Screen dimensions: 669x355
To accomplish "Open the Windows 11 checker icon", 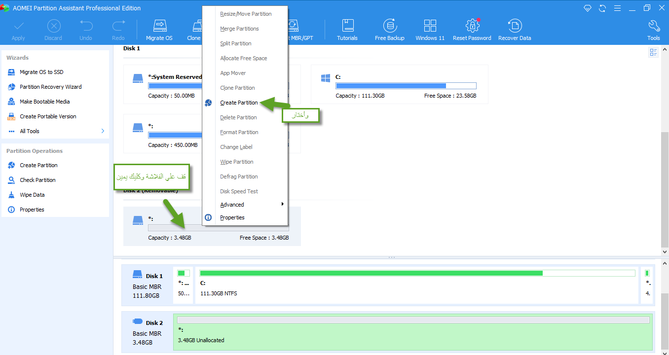I will [x=430, y=26].
